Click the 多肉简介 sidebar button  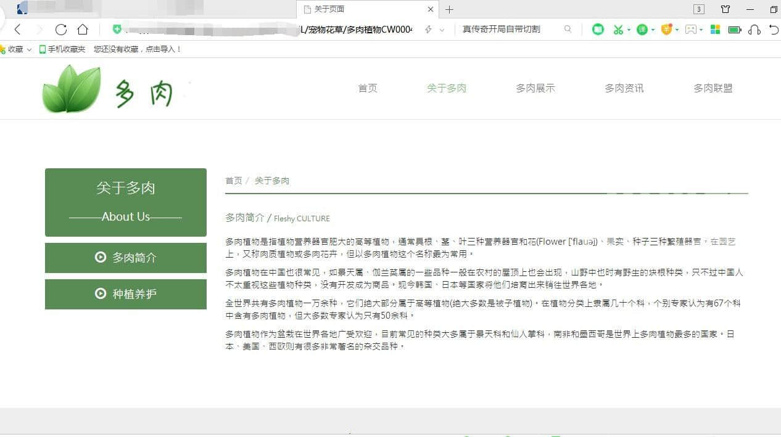click(126, 258)
